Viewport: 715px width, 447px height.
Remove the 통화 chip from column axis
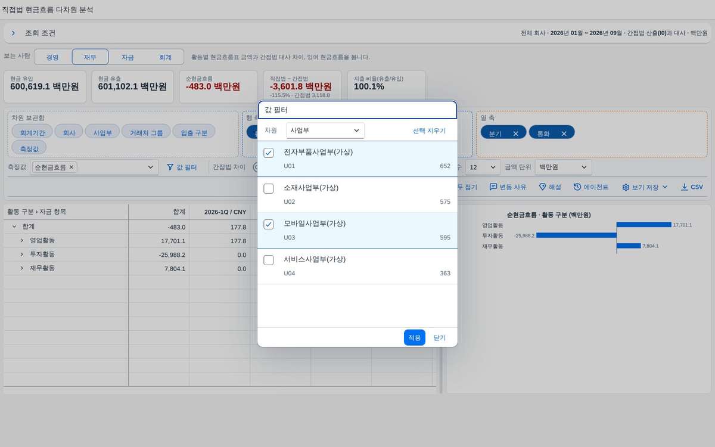[564, 134]
